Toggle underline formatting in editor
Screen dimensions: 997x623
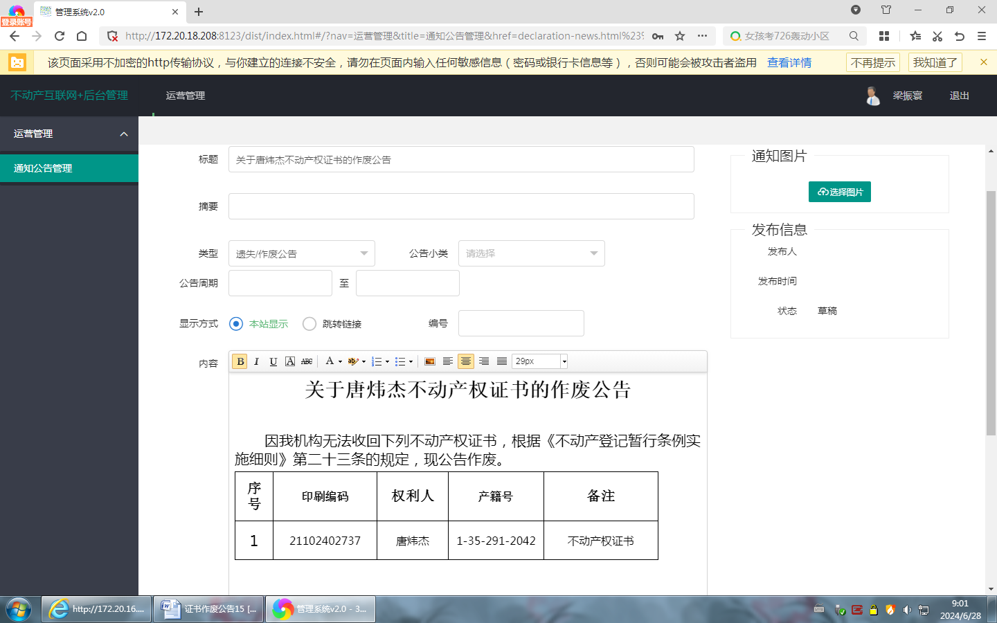[273, 361]
